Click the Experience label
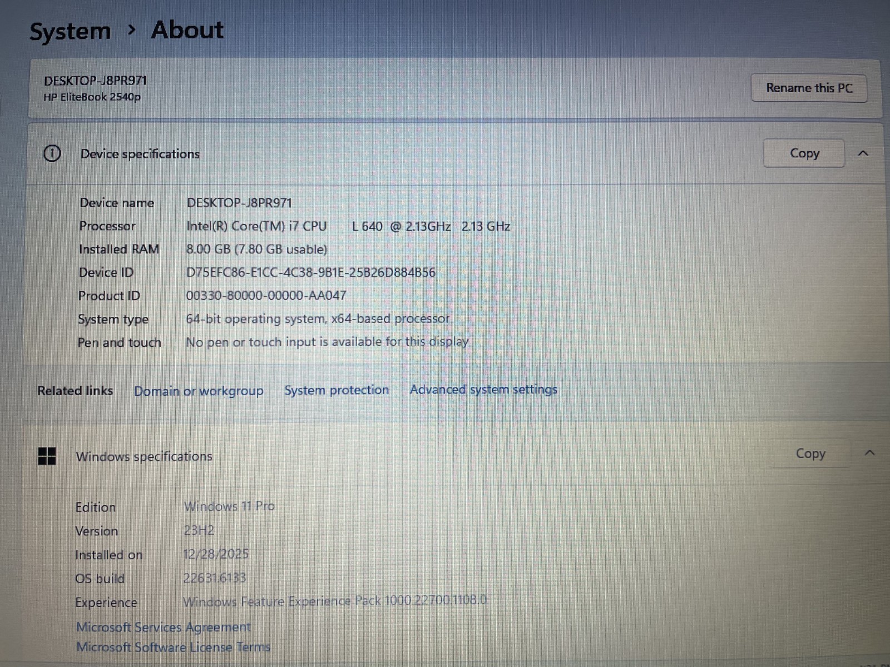 (106, 603)
